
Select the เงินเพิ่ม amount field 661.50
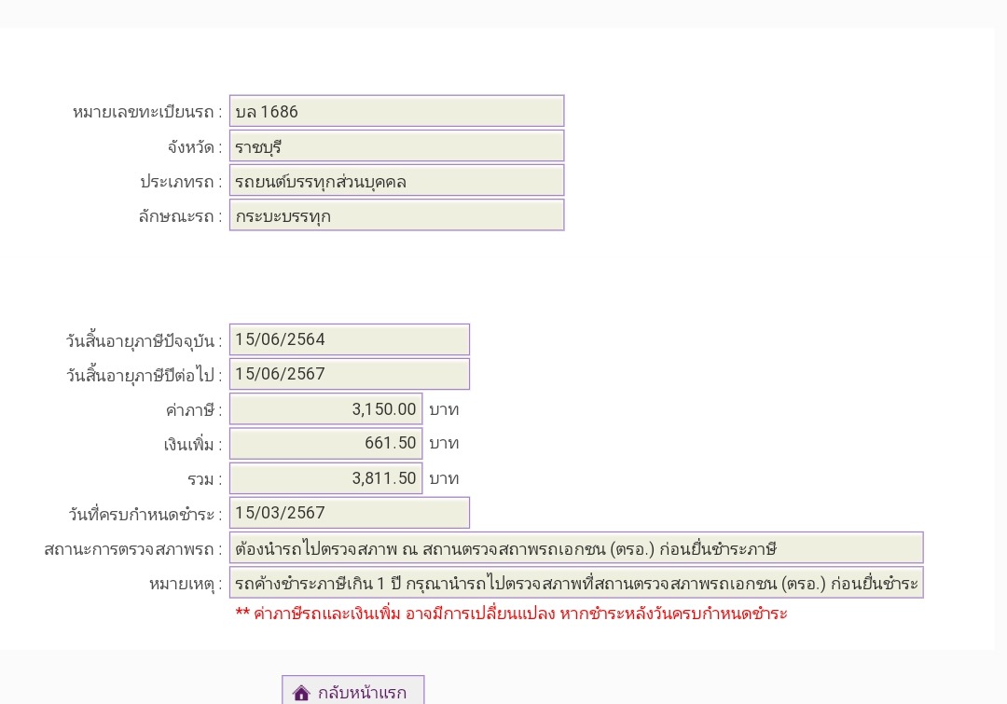[326, 443]
